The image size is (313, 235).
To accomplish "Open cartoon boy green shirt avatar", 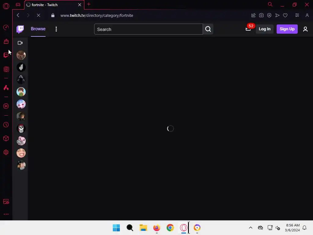I will click(x=21, y=92).
